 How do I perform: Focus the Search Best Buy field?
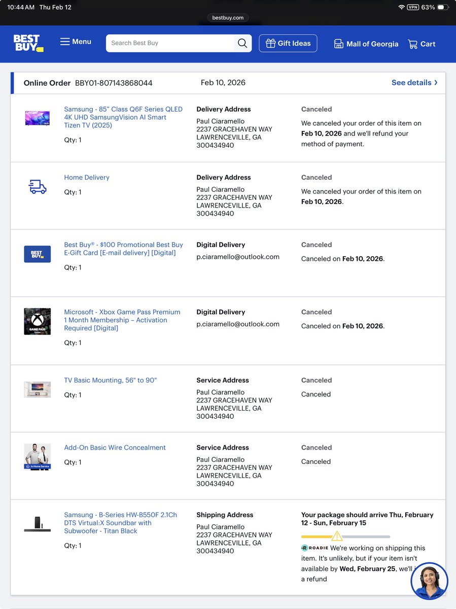(170, 43)
